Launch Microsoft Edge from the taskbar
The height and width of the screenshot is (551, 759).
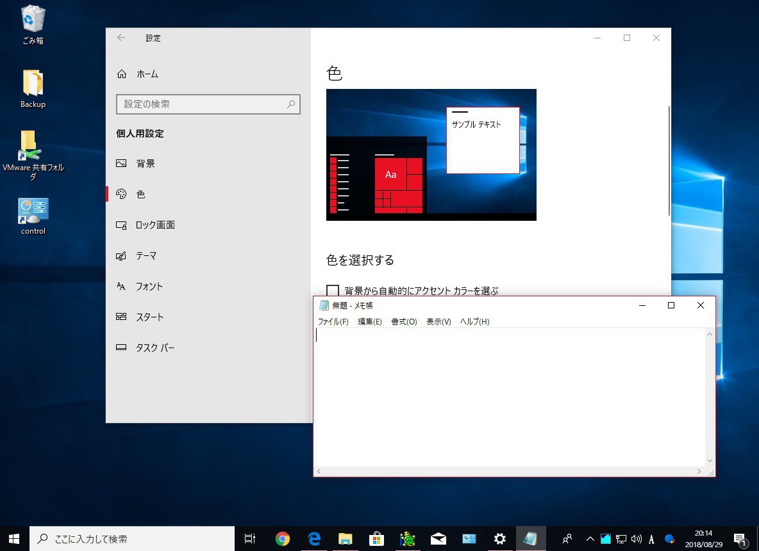click(314, 539)
